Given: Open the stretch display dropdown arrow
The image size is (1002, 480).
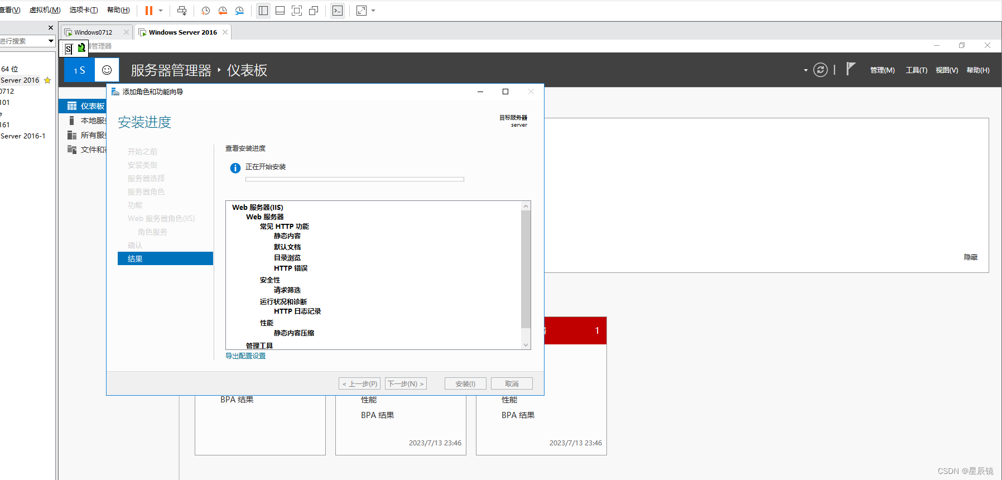Looking at the screenshot, I should (x=373, y=11).
